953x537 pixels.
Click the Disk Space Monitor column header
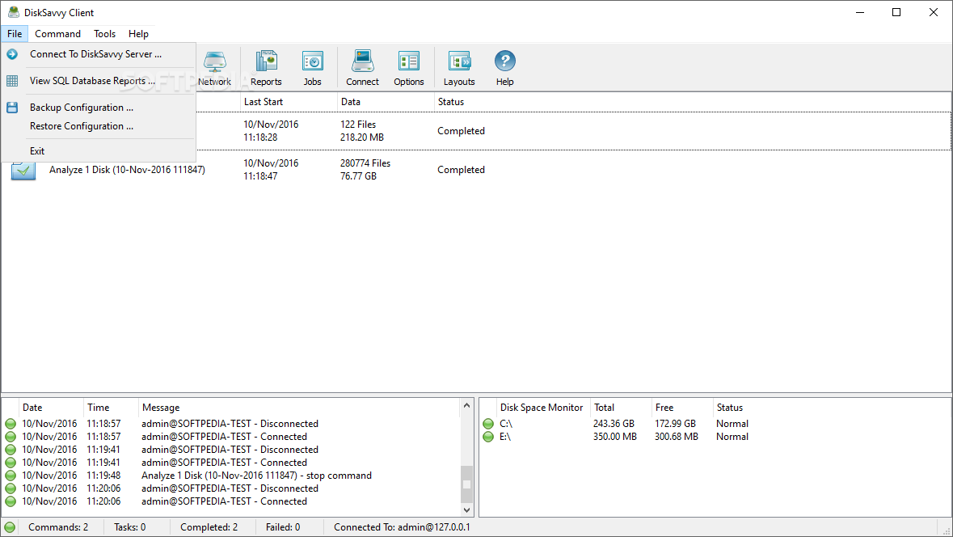pos(542,408)
